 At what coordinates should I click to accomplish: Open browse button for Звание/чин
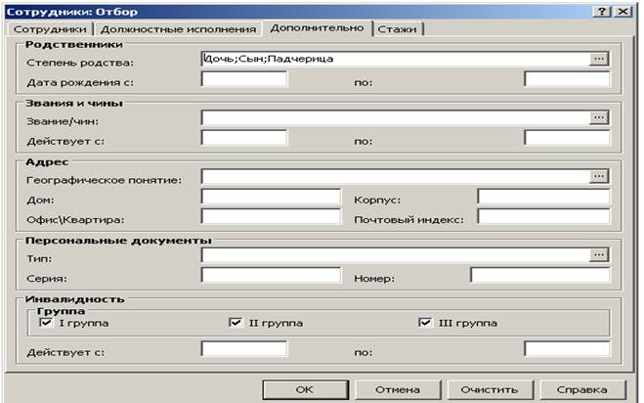coord(599,117)
